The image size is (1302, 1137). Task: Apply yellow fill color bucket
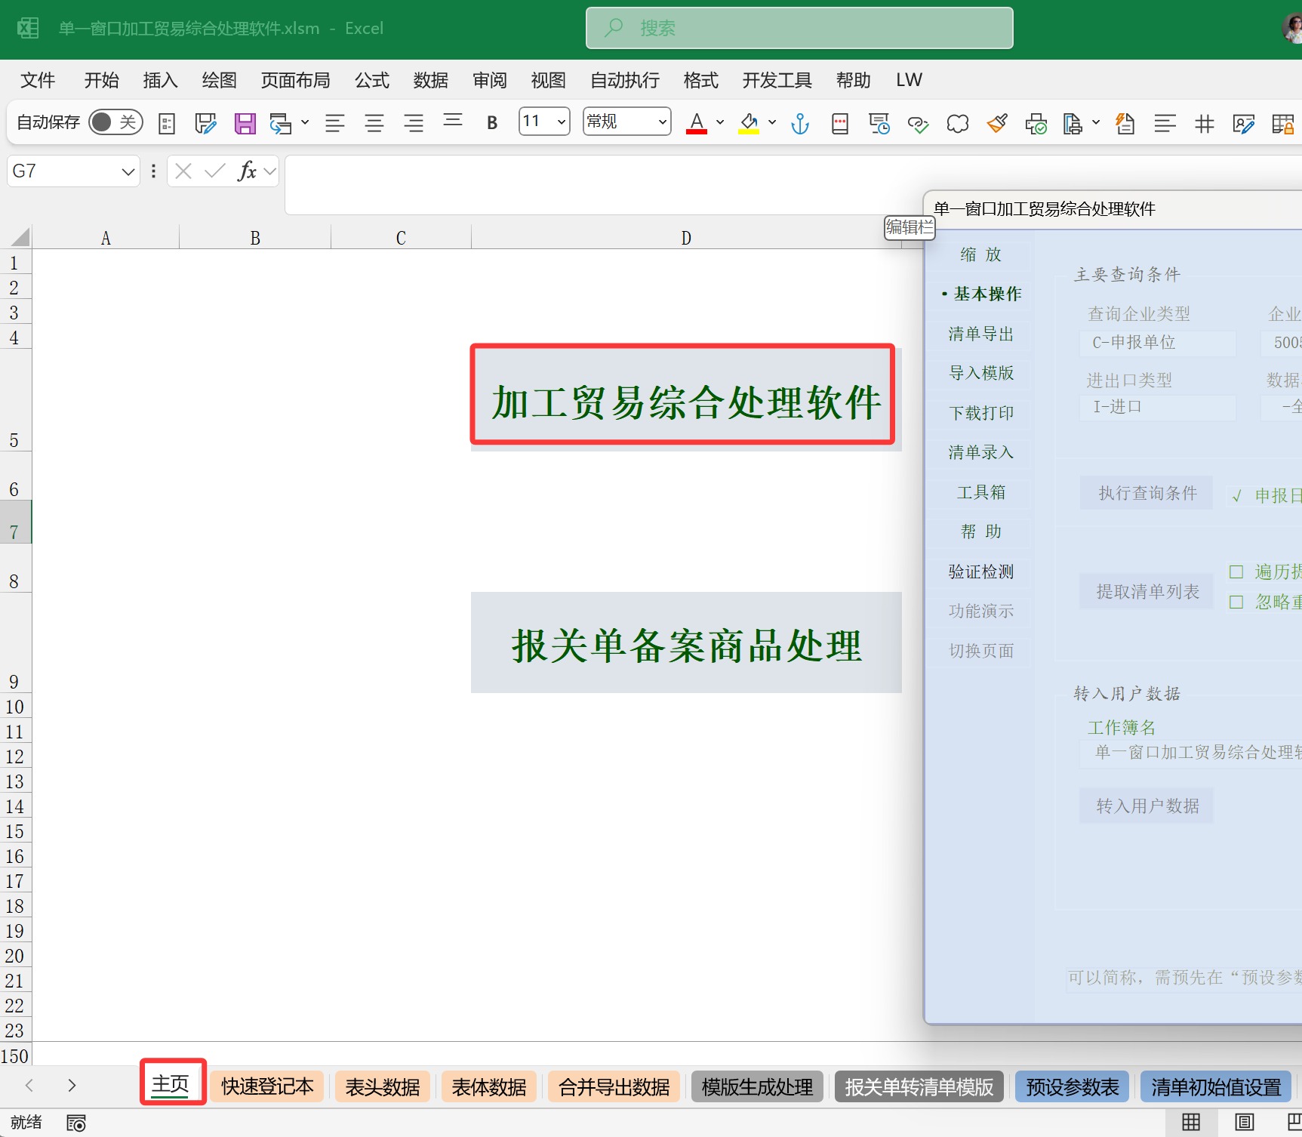point(749,123)
